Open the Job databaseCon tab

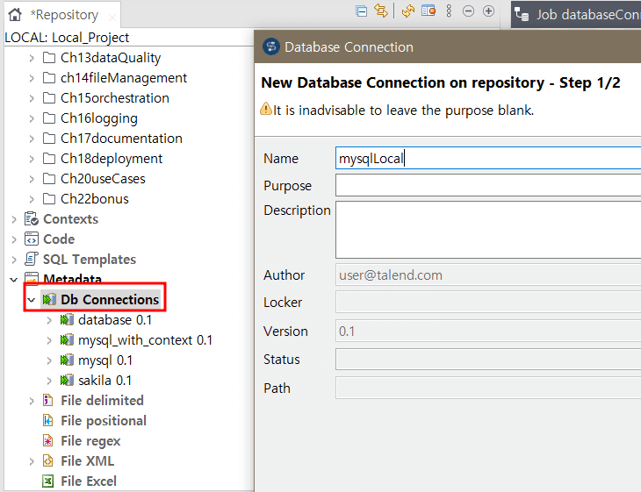576,15
